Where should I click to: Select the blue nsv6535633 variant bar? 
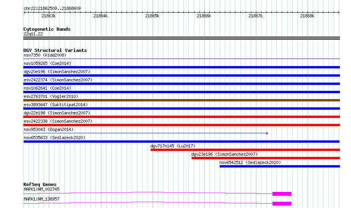(181, 142)
